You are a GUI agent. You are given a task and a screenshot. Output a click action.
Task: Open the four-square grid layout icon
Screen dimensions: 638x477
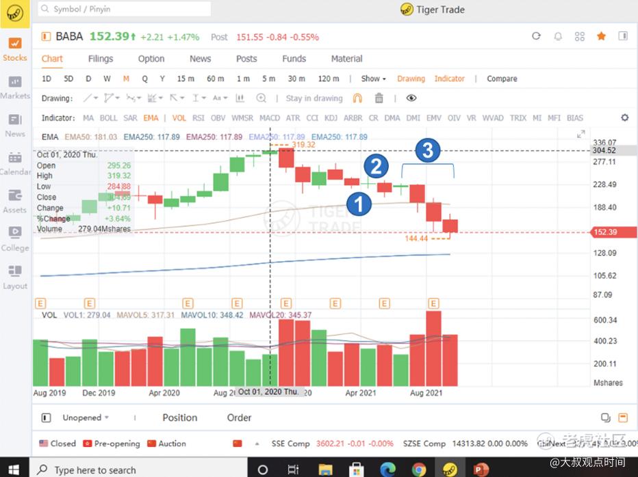[x=579, y=37]
